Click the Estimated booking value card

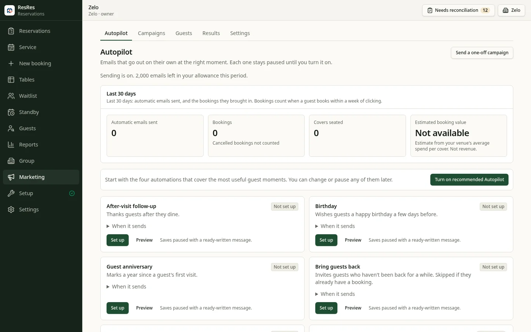tap(459, 136)
